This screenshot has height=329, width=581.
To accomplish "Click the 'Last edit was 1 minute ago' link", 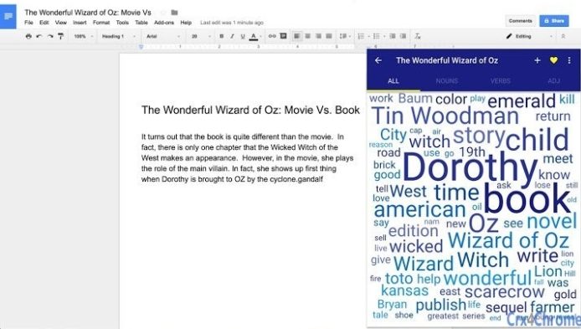I will (x=232, y=23).
